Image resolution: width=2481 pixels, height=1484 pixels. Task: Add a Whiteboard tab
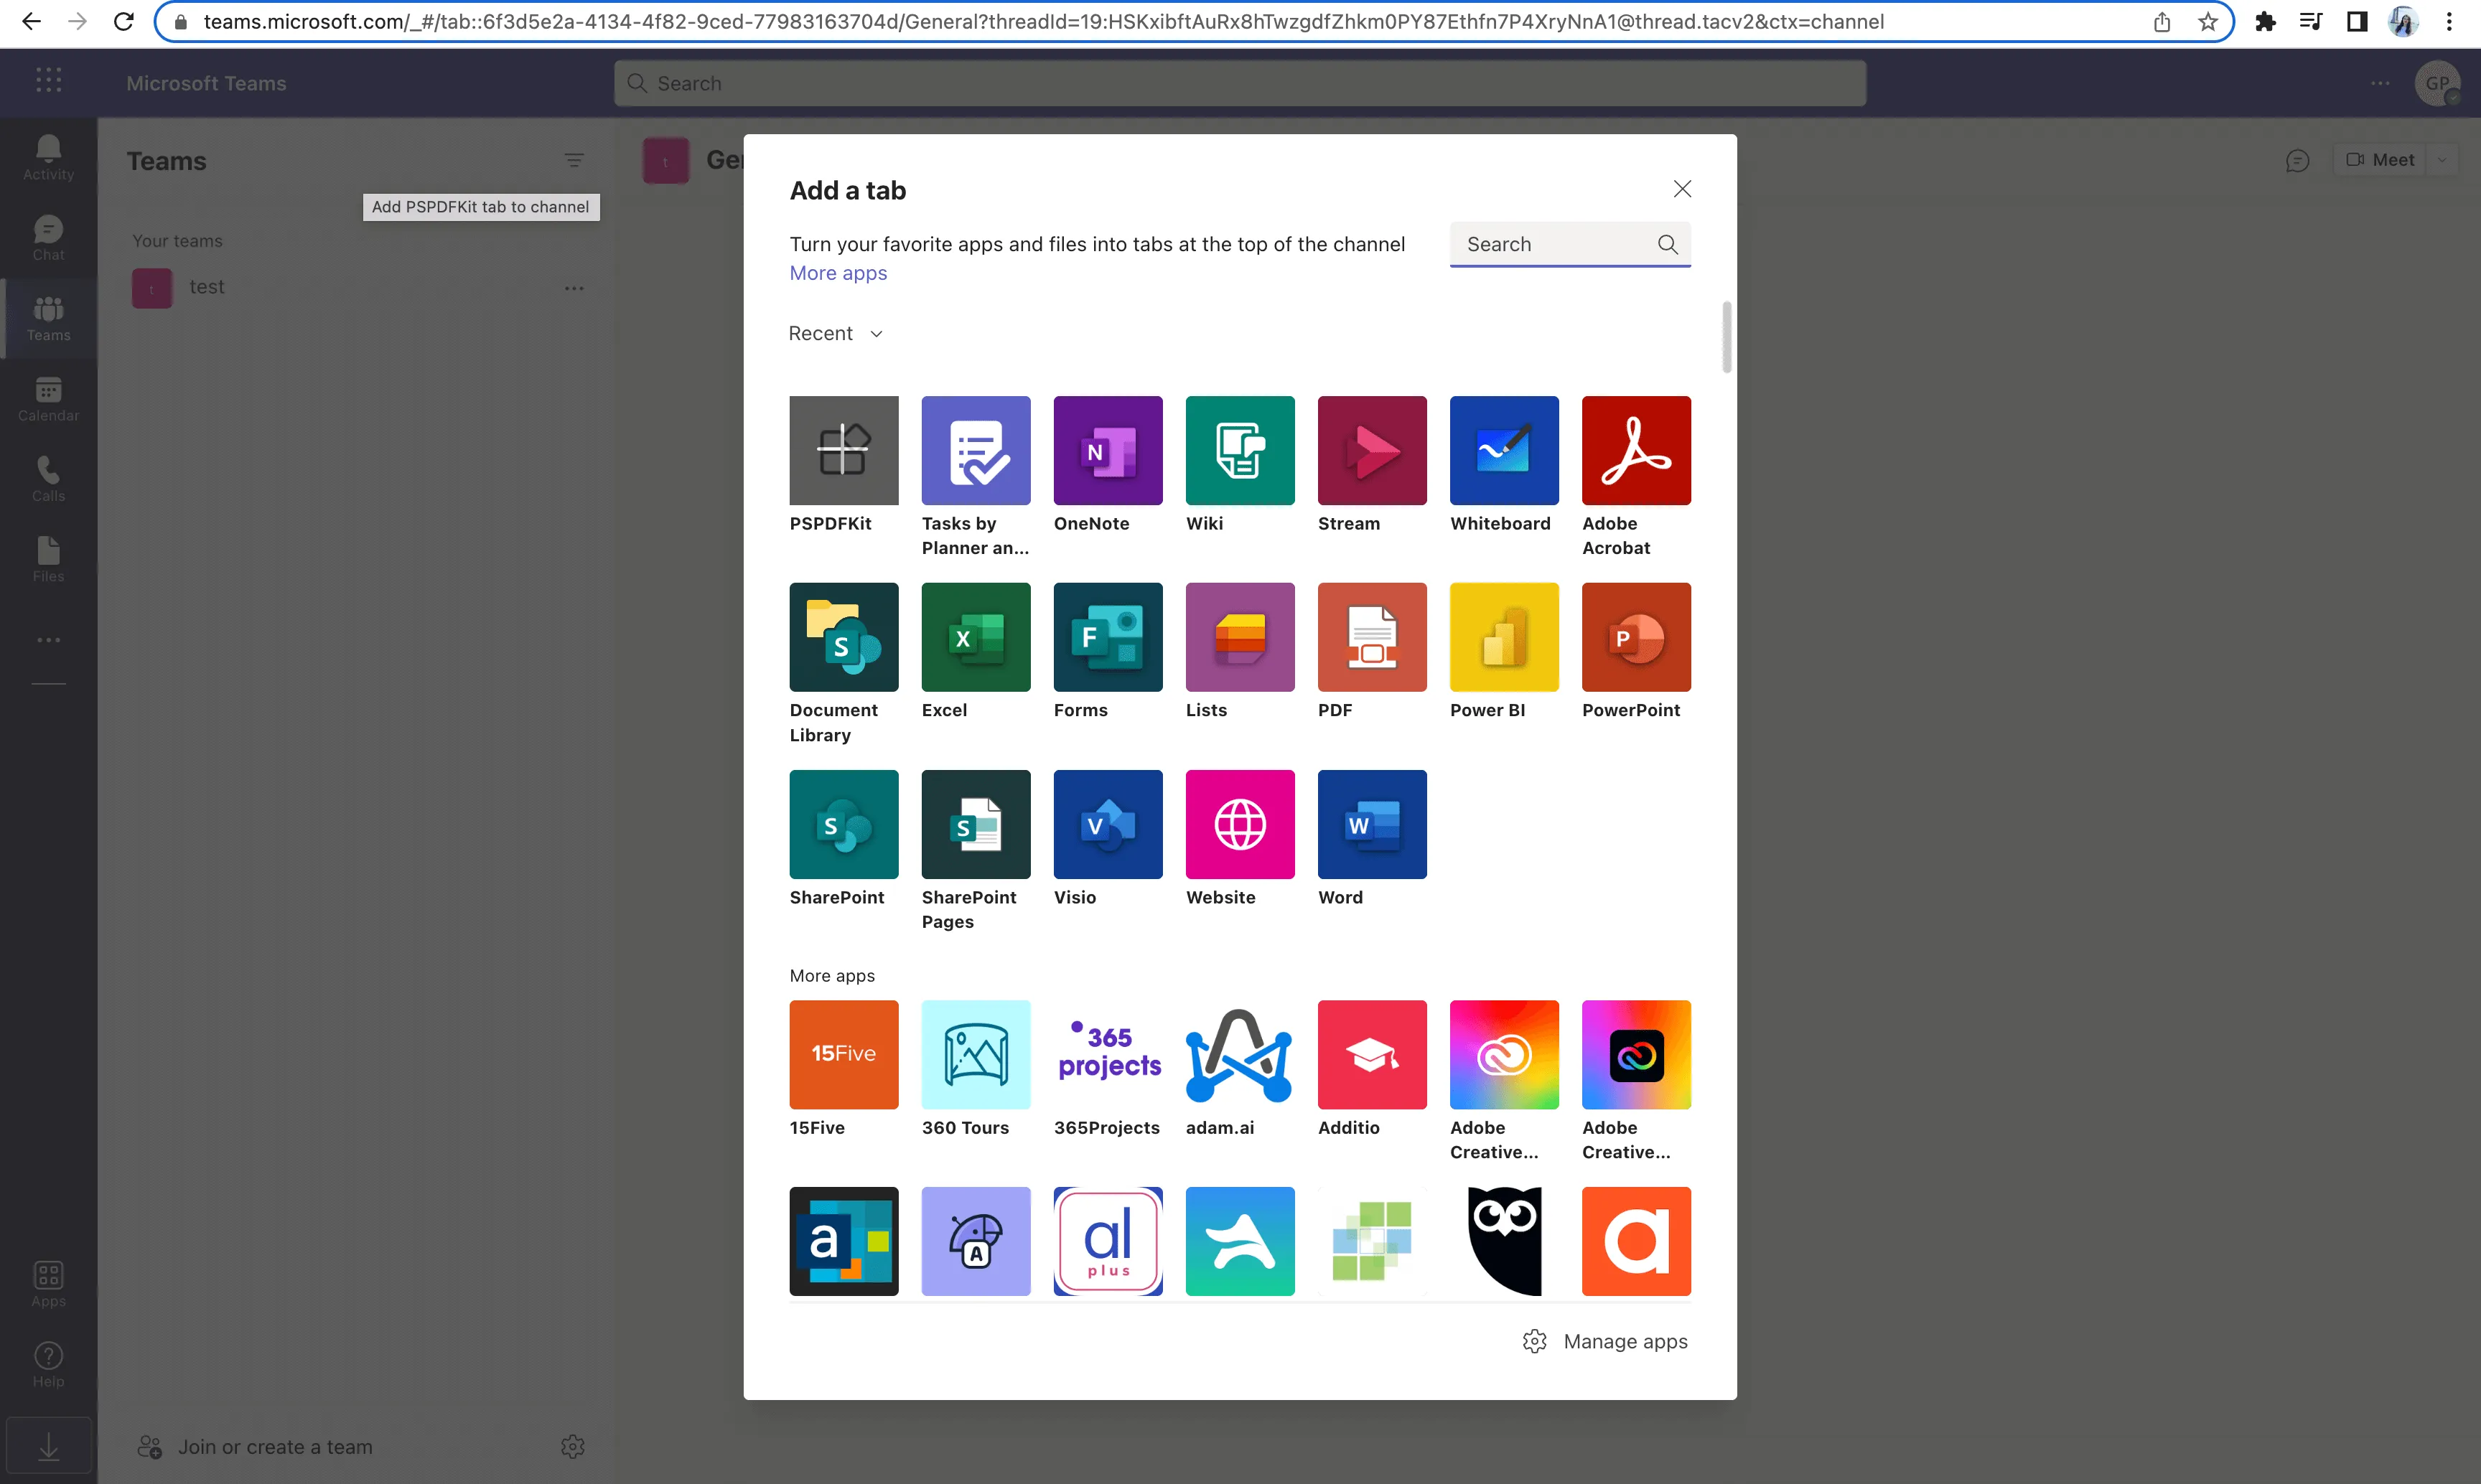[1504, 450]
